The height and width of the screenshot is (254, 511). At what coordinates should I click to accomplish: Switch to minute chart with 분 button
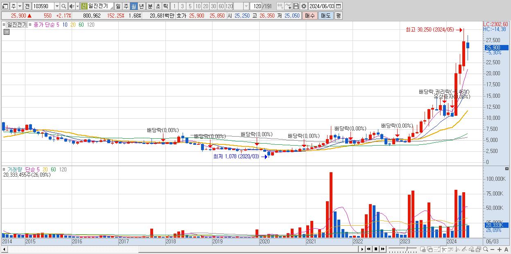click(x=150, y=6)
